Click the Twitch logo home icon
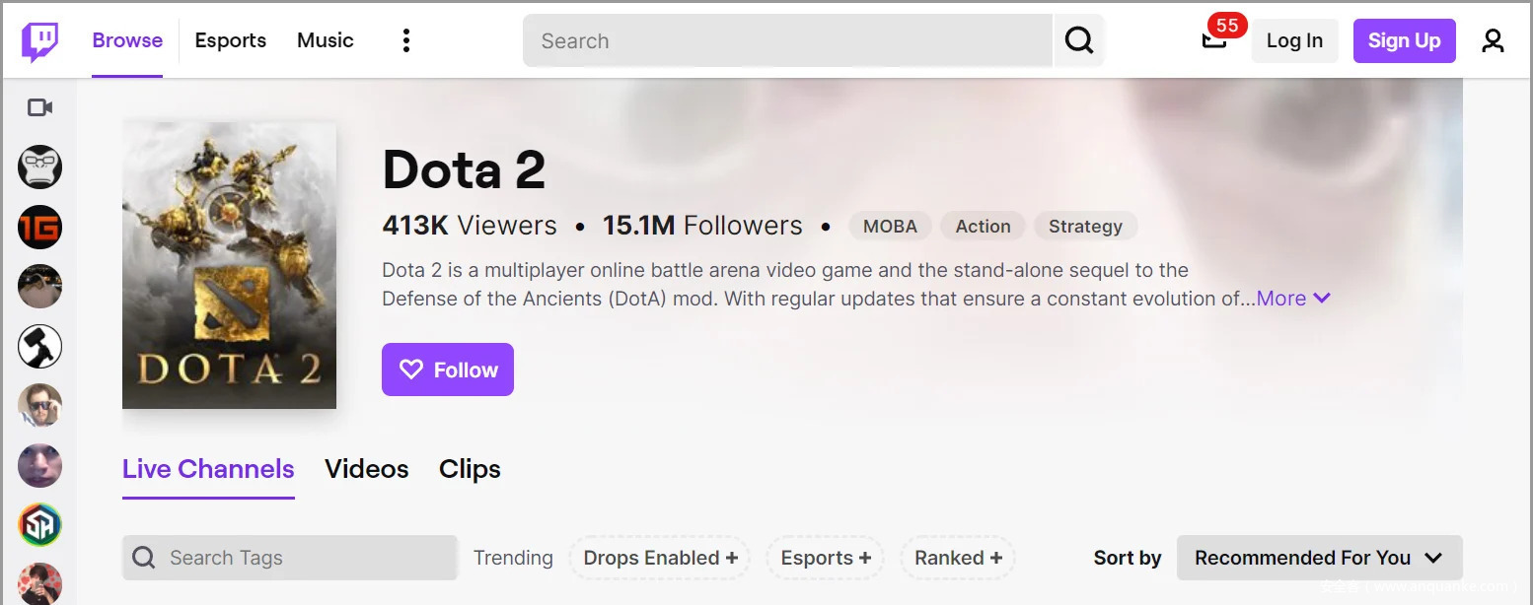1533x605 pixels. [x=39, y=41]
